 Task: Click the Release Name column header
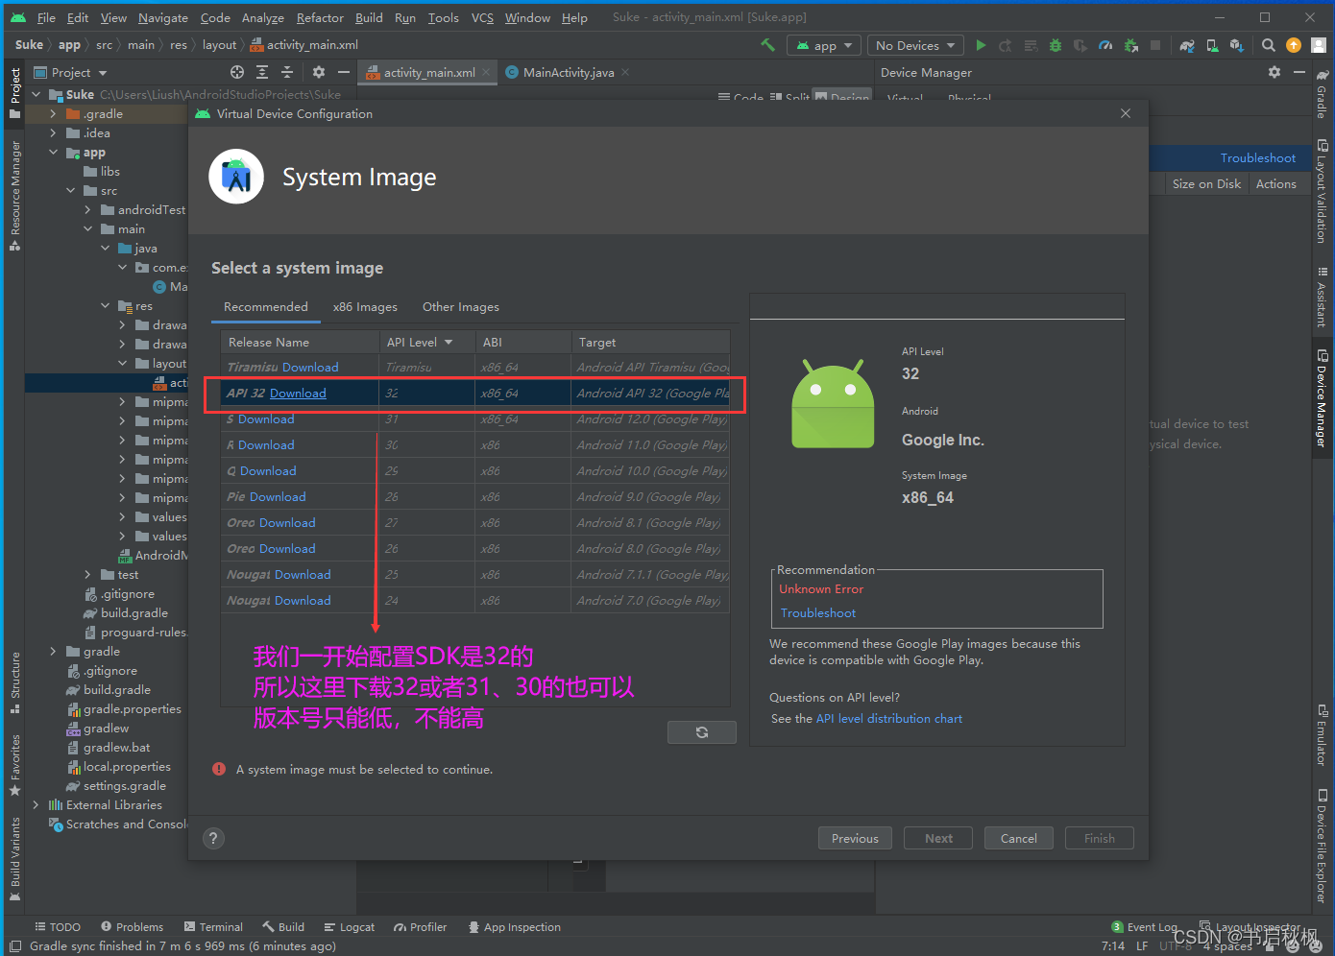(x=301, y=343)
